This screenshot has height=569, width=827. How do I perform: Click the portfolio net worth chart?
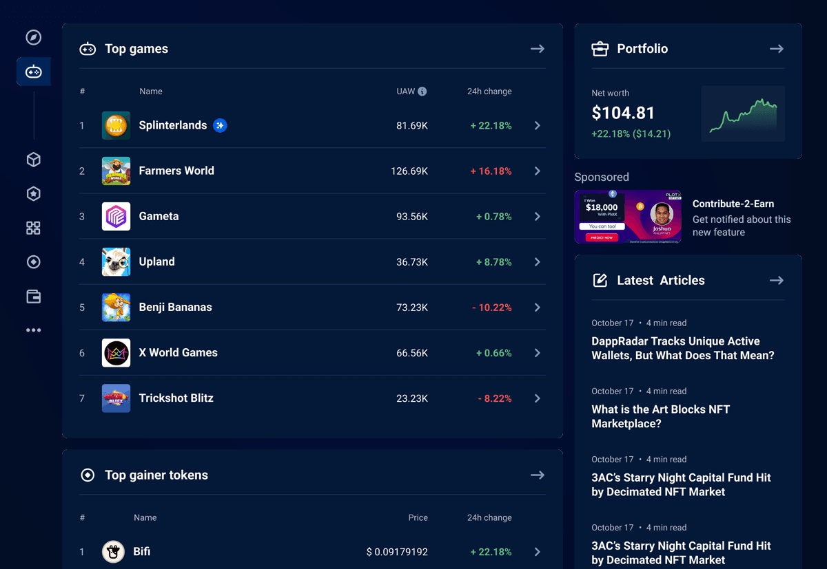click(743, 114)
